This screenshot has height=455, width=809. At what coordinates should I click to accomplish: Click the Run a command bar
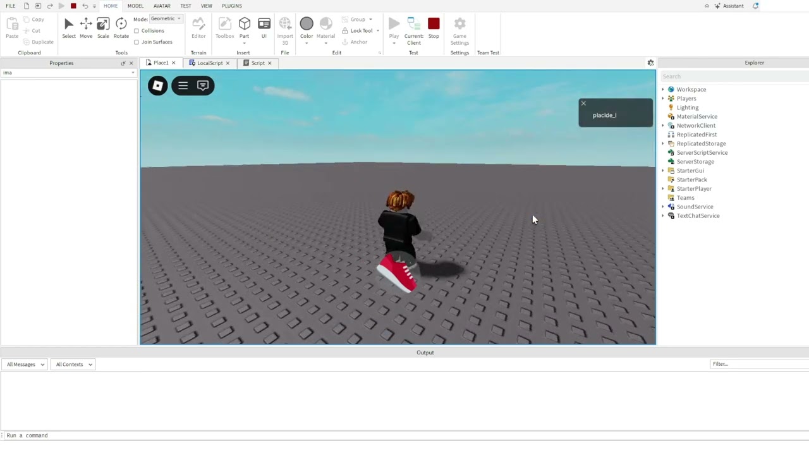(404, 435)
